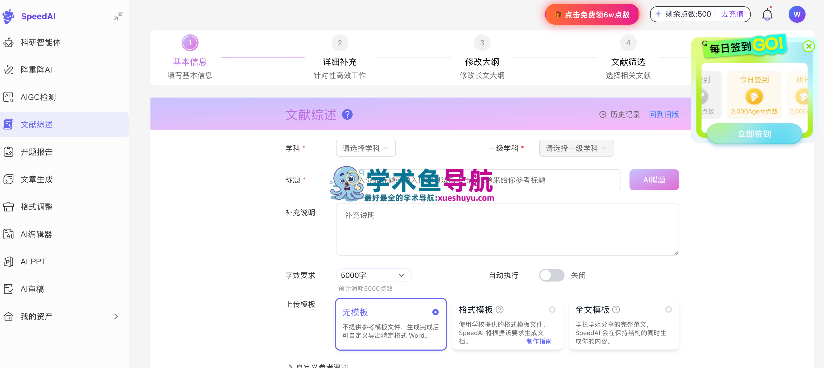This screenshot has height=368, width=824.
Task: Click the gift icon in the free points banner
Action: click(558, 14)
